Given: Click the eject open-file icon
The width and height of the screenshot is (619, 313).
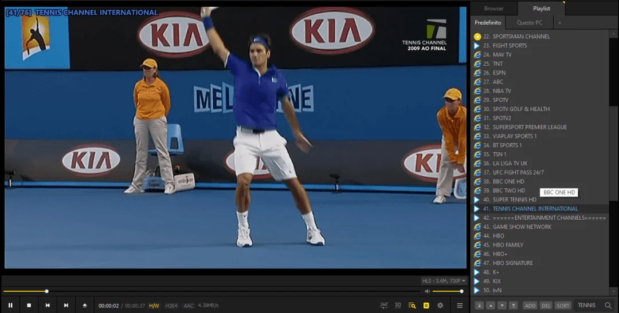Looking at the screenshot, I should point(84,305).
